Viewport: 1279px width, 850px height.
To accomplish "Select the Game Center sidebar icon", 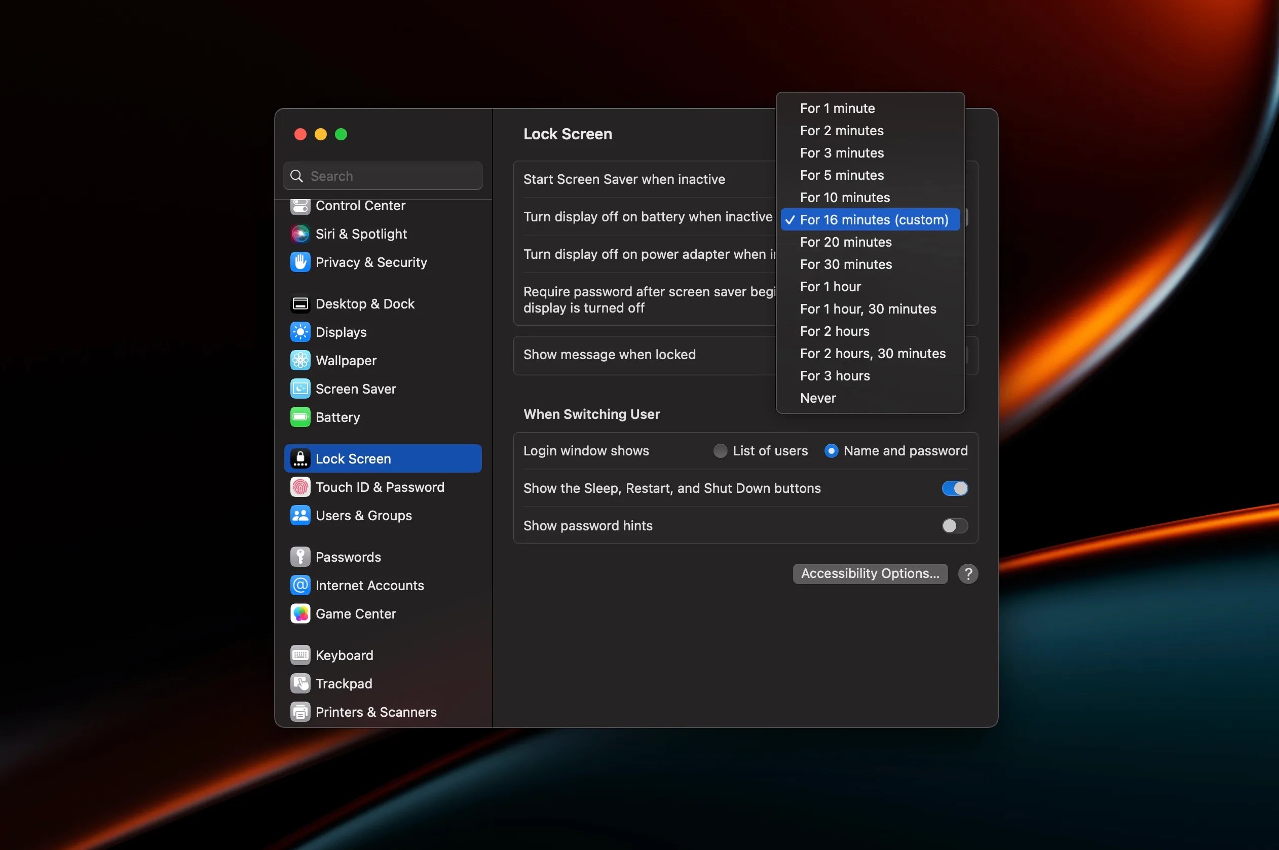I will (300, 613).
